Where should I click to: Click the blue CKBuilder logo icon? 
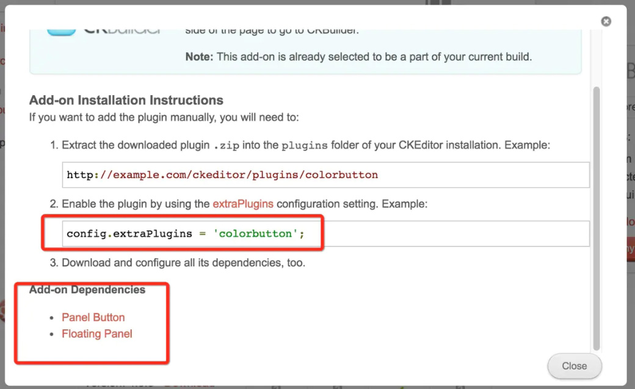click(62, 30)
